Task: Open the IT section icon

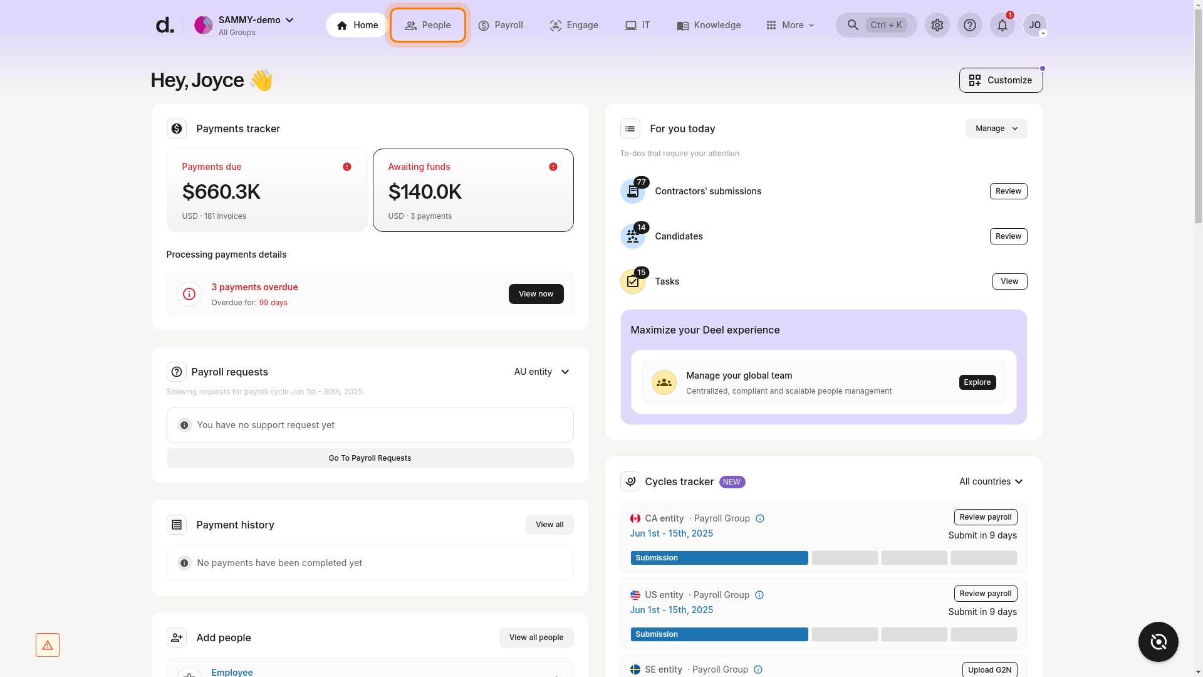Action: (x=630, y=25)
